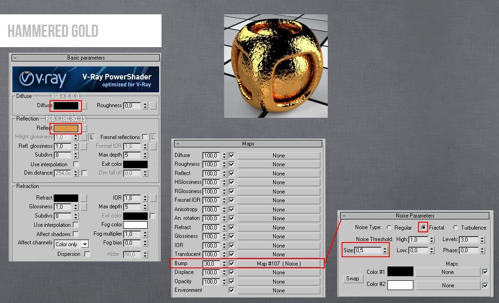Enable the Fresnel reflections checkbox
The height and width of the screenshot is (303, 499).
[x=145, y=137]
